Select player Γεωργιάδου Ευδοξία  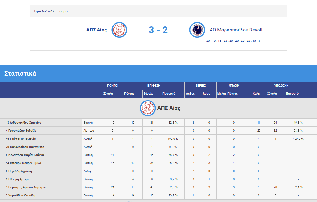click(21, 131)
